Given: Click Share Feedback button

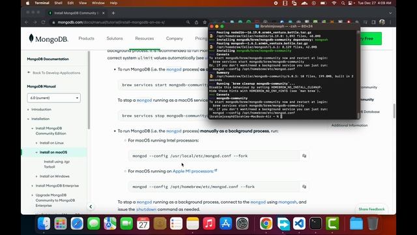Looking at the screenshot, I should click(371, 209).
